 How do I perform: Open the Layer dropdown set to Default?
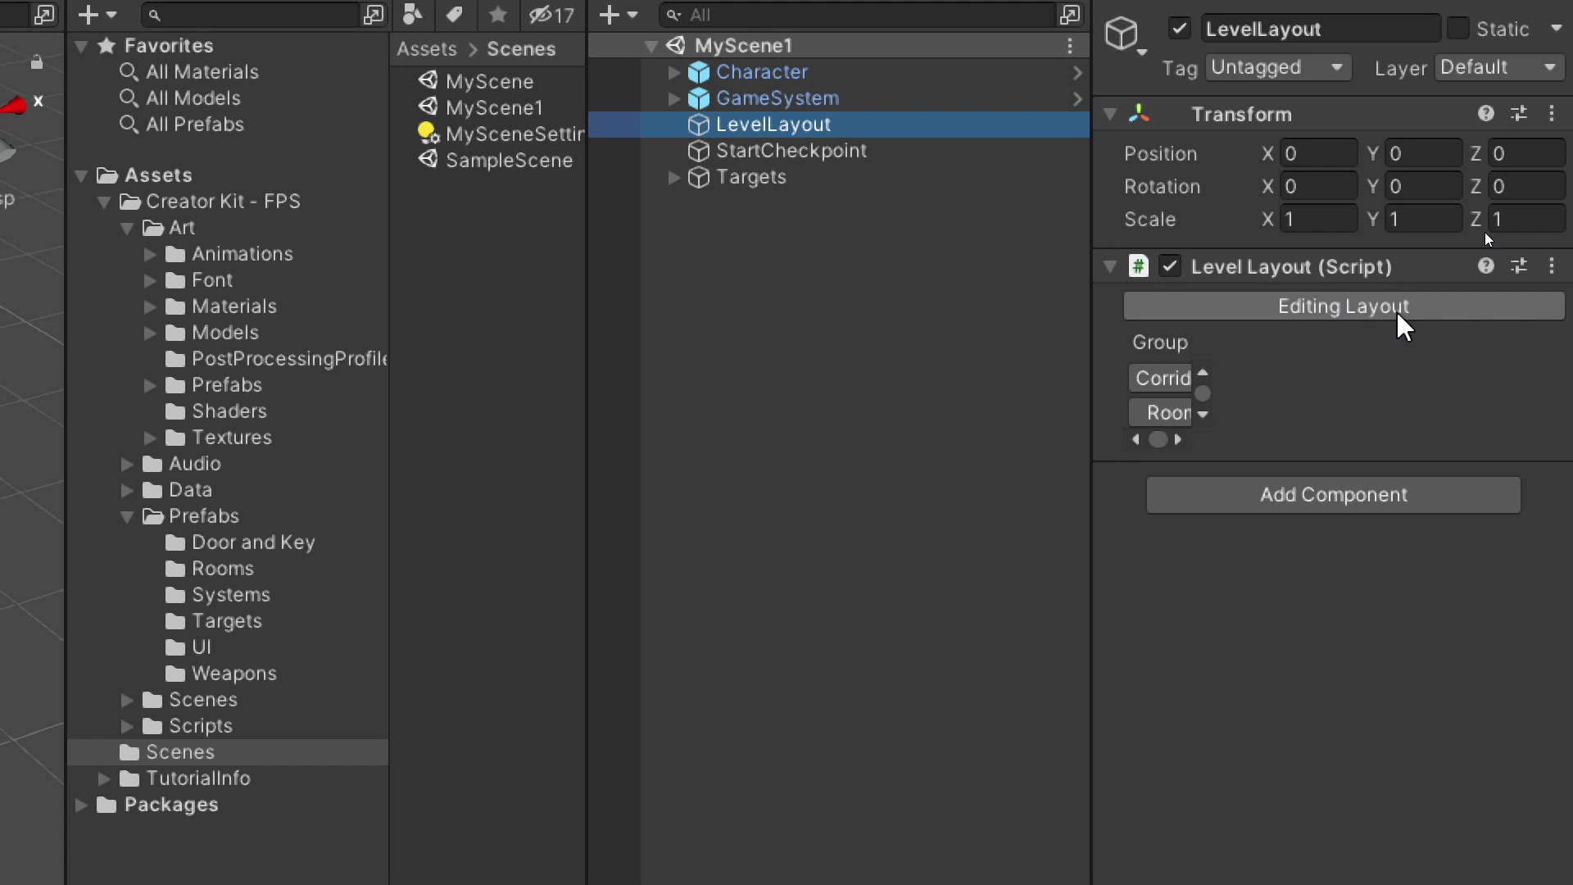(x=1500, y=67)
